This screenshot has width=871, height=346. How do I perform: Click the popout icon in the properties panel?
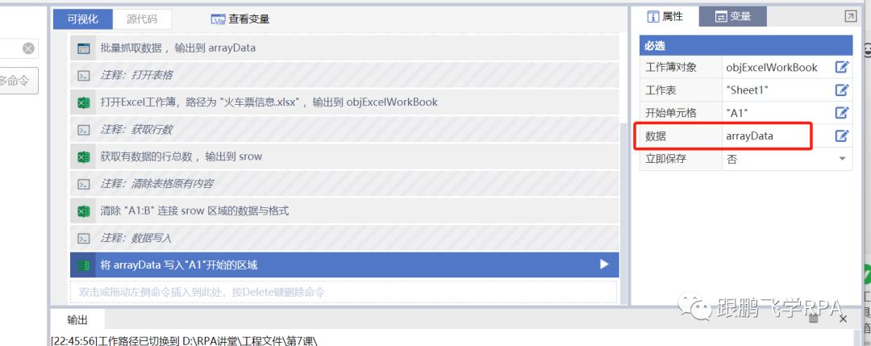click(851, 17)
